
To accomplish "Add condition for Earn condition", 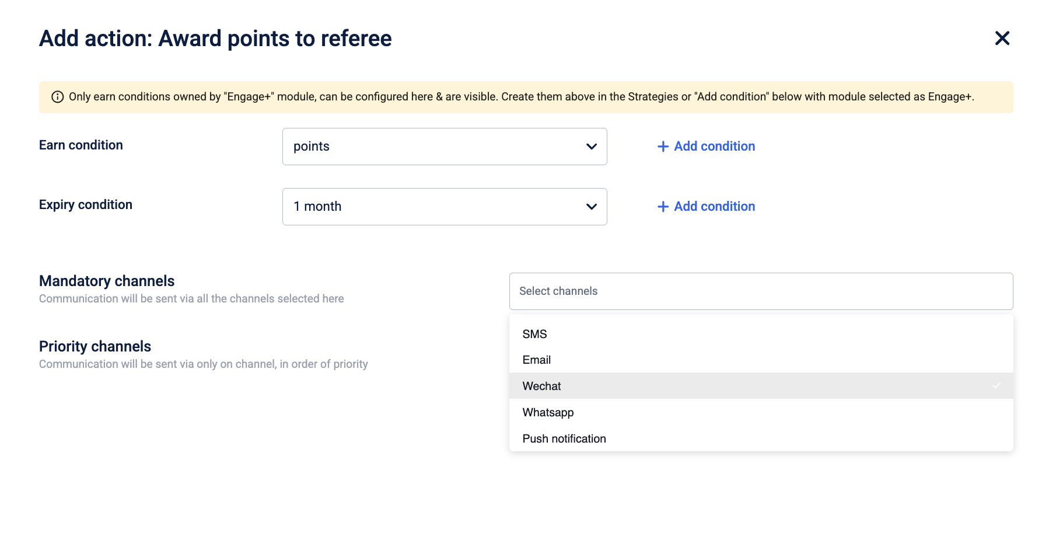I will coord(706,147).
